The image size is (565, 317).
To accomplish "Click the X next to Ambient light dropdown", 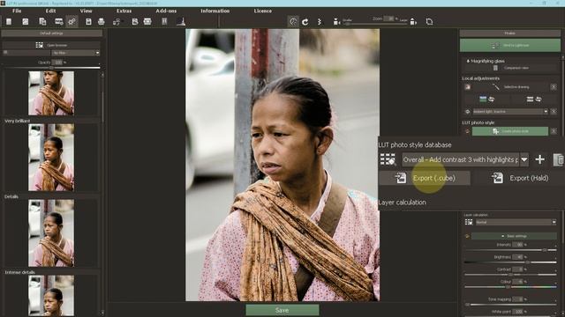I will [554, 112].
